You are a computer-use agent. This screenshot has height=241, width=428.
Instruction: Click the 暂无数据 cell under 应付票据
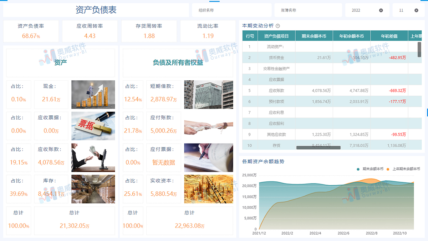pos(163,162)
